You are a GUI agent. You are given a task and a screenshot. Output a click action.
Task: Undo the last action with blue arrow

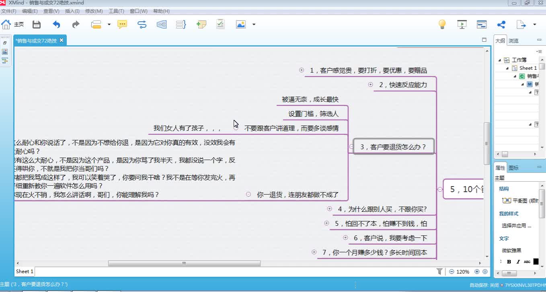coord(56,24)
